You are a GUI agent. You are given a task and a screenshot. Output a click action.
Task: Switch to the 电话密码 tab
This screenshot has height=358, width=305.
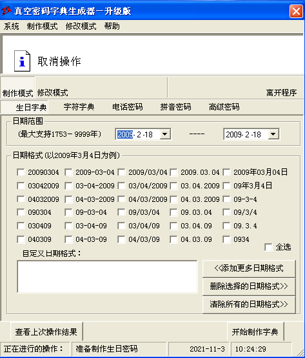click(x=128, y=106)
